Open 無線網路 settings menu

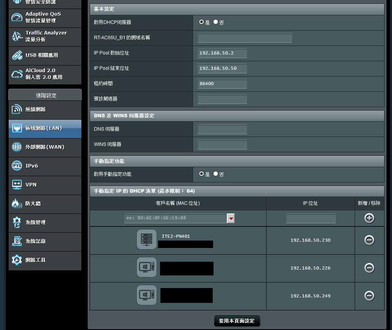[45, 110]
